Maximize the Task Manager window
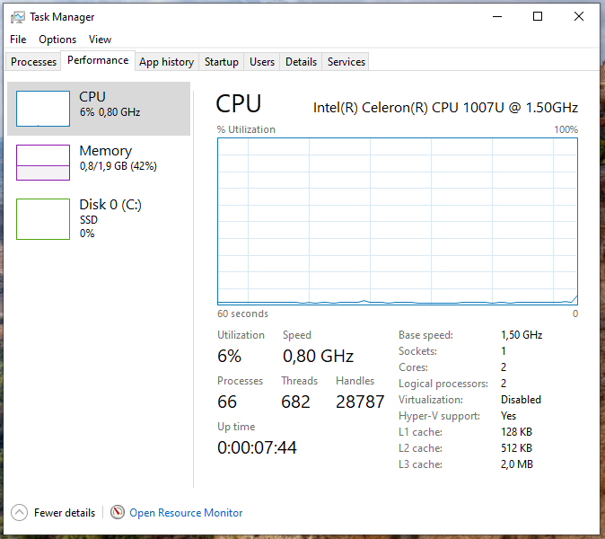Image resolution: width=605 pixels, height=539 pixels. (x=538, y=16)
